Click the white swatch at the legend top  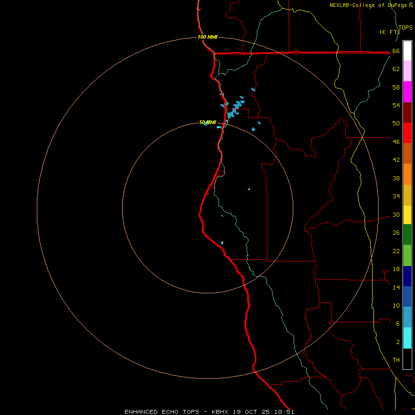(x=407, y=51)
